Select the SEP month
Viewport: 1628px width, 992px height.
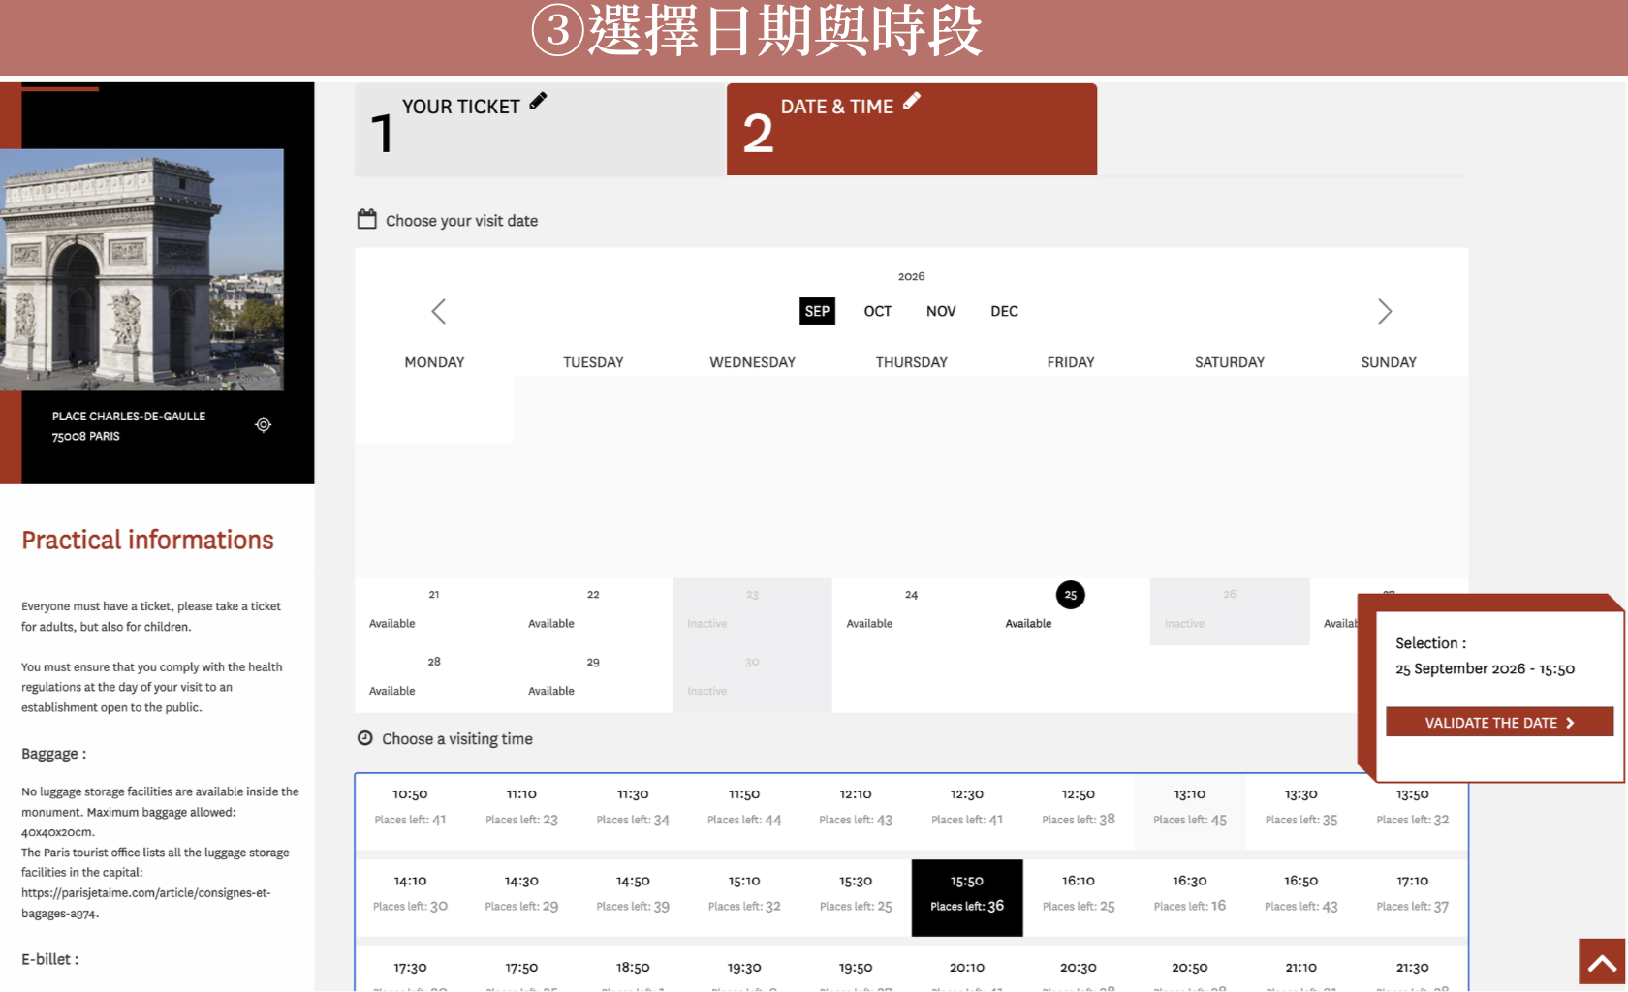click(817, 311)
